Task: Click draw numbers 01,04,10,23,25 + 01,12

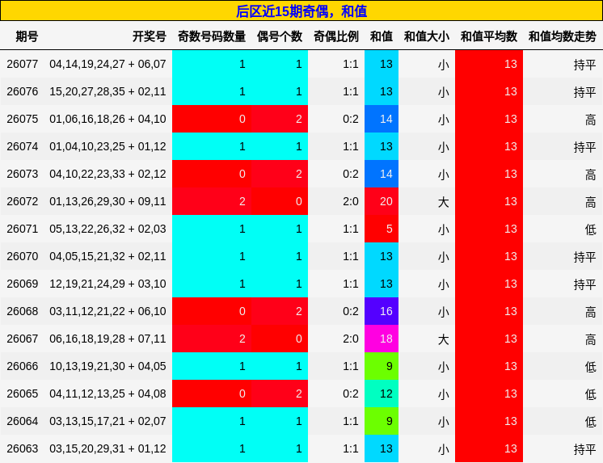Action: coord(108,146)
